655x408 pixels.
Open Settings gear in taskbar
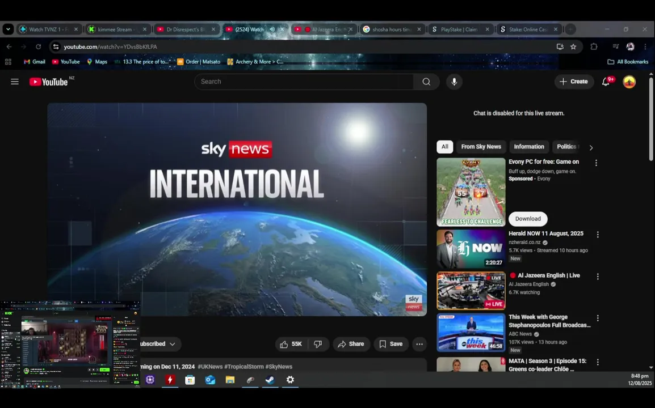(x=290, y=380)
